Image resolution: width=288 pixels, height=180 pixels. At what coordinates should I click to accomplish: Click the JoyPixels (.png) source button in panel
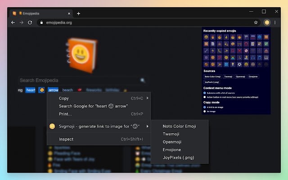pos(211,82)
